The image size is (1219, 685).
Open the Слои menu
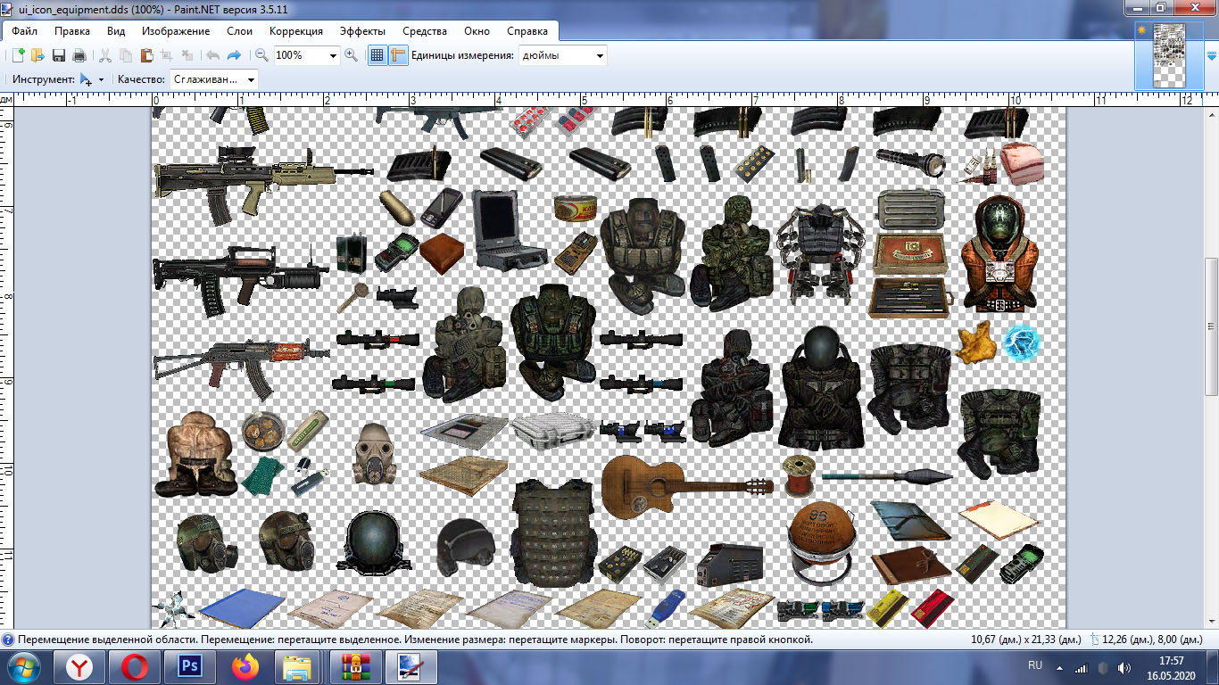coord(239,31)
